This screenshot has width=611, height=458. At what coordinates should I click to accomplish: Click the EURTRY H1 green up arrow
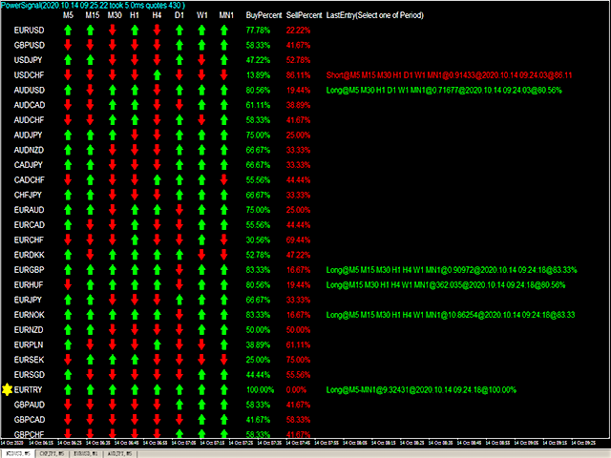pos(136,389)
